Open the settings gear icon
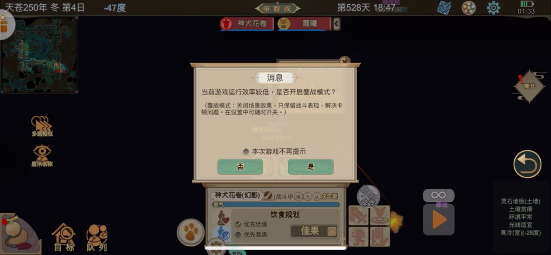 (x=493, y=8)
